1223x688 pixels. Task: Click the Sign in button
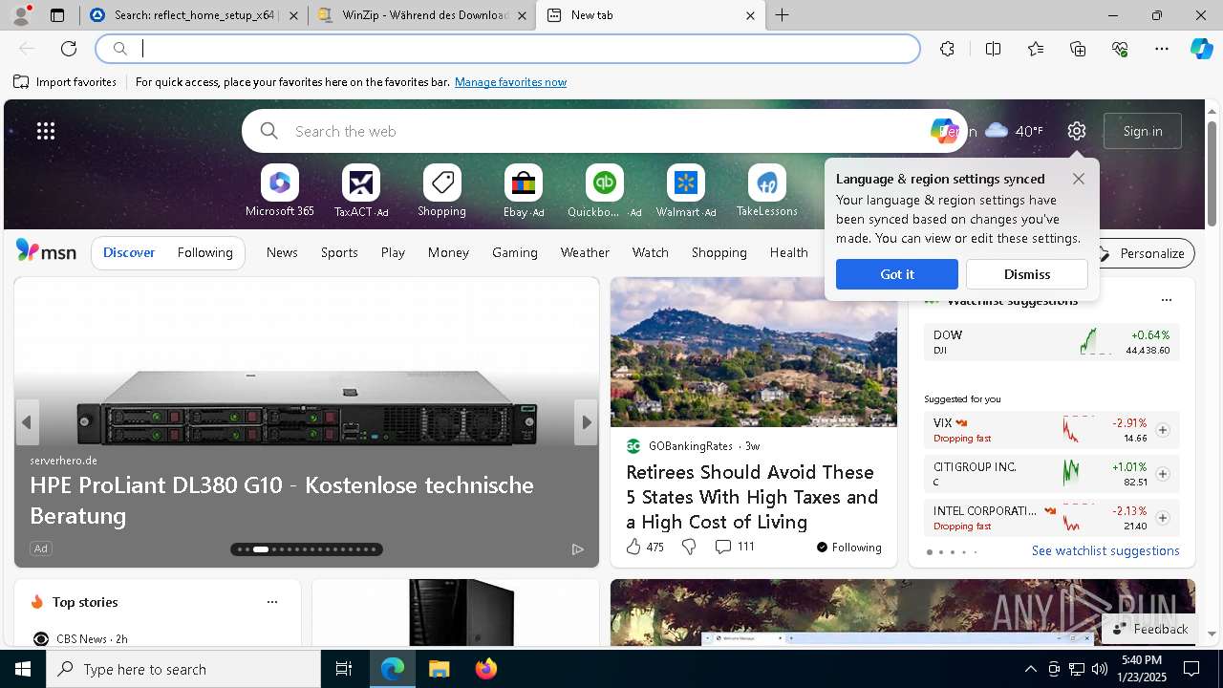click(1143, 131)
